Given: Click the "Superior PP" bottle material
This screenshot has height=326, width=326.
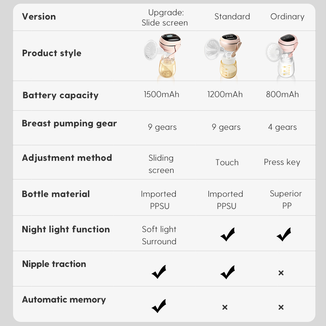Looking at the screenshot, I should coord(286,199).
